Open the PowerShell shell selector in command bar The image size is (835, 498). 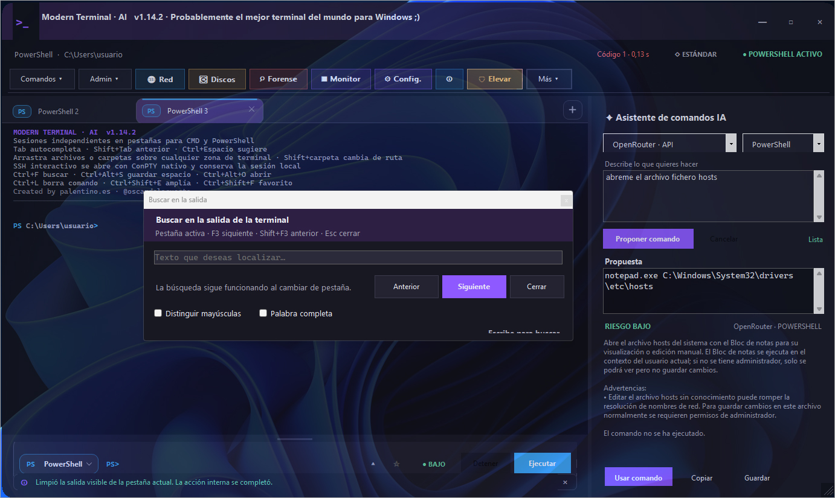59,464
